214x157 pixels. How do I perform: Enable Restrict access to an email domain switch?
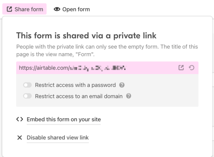pos(27,96)
